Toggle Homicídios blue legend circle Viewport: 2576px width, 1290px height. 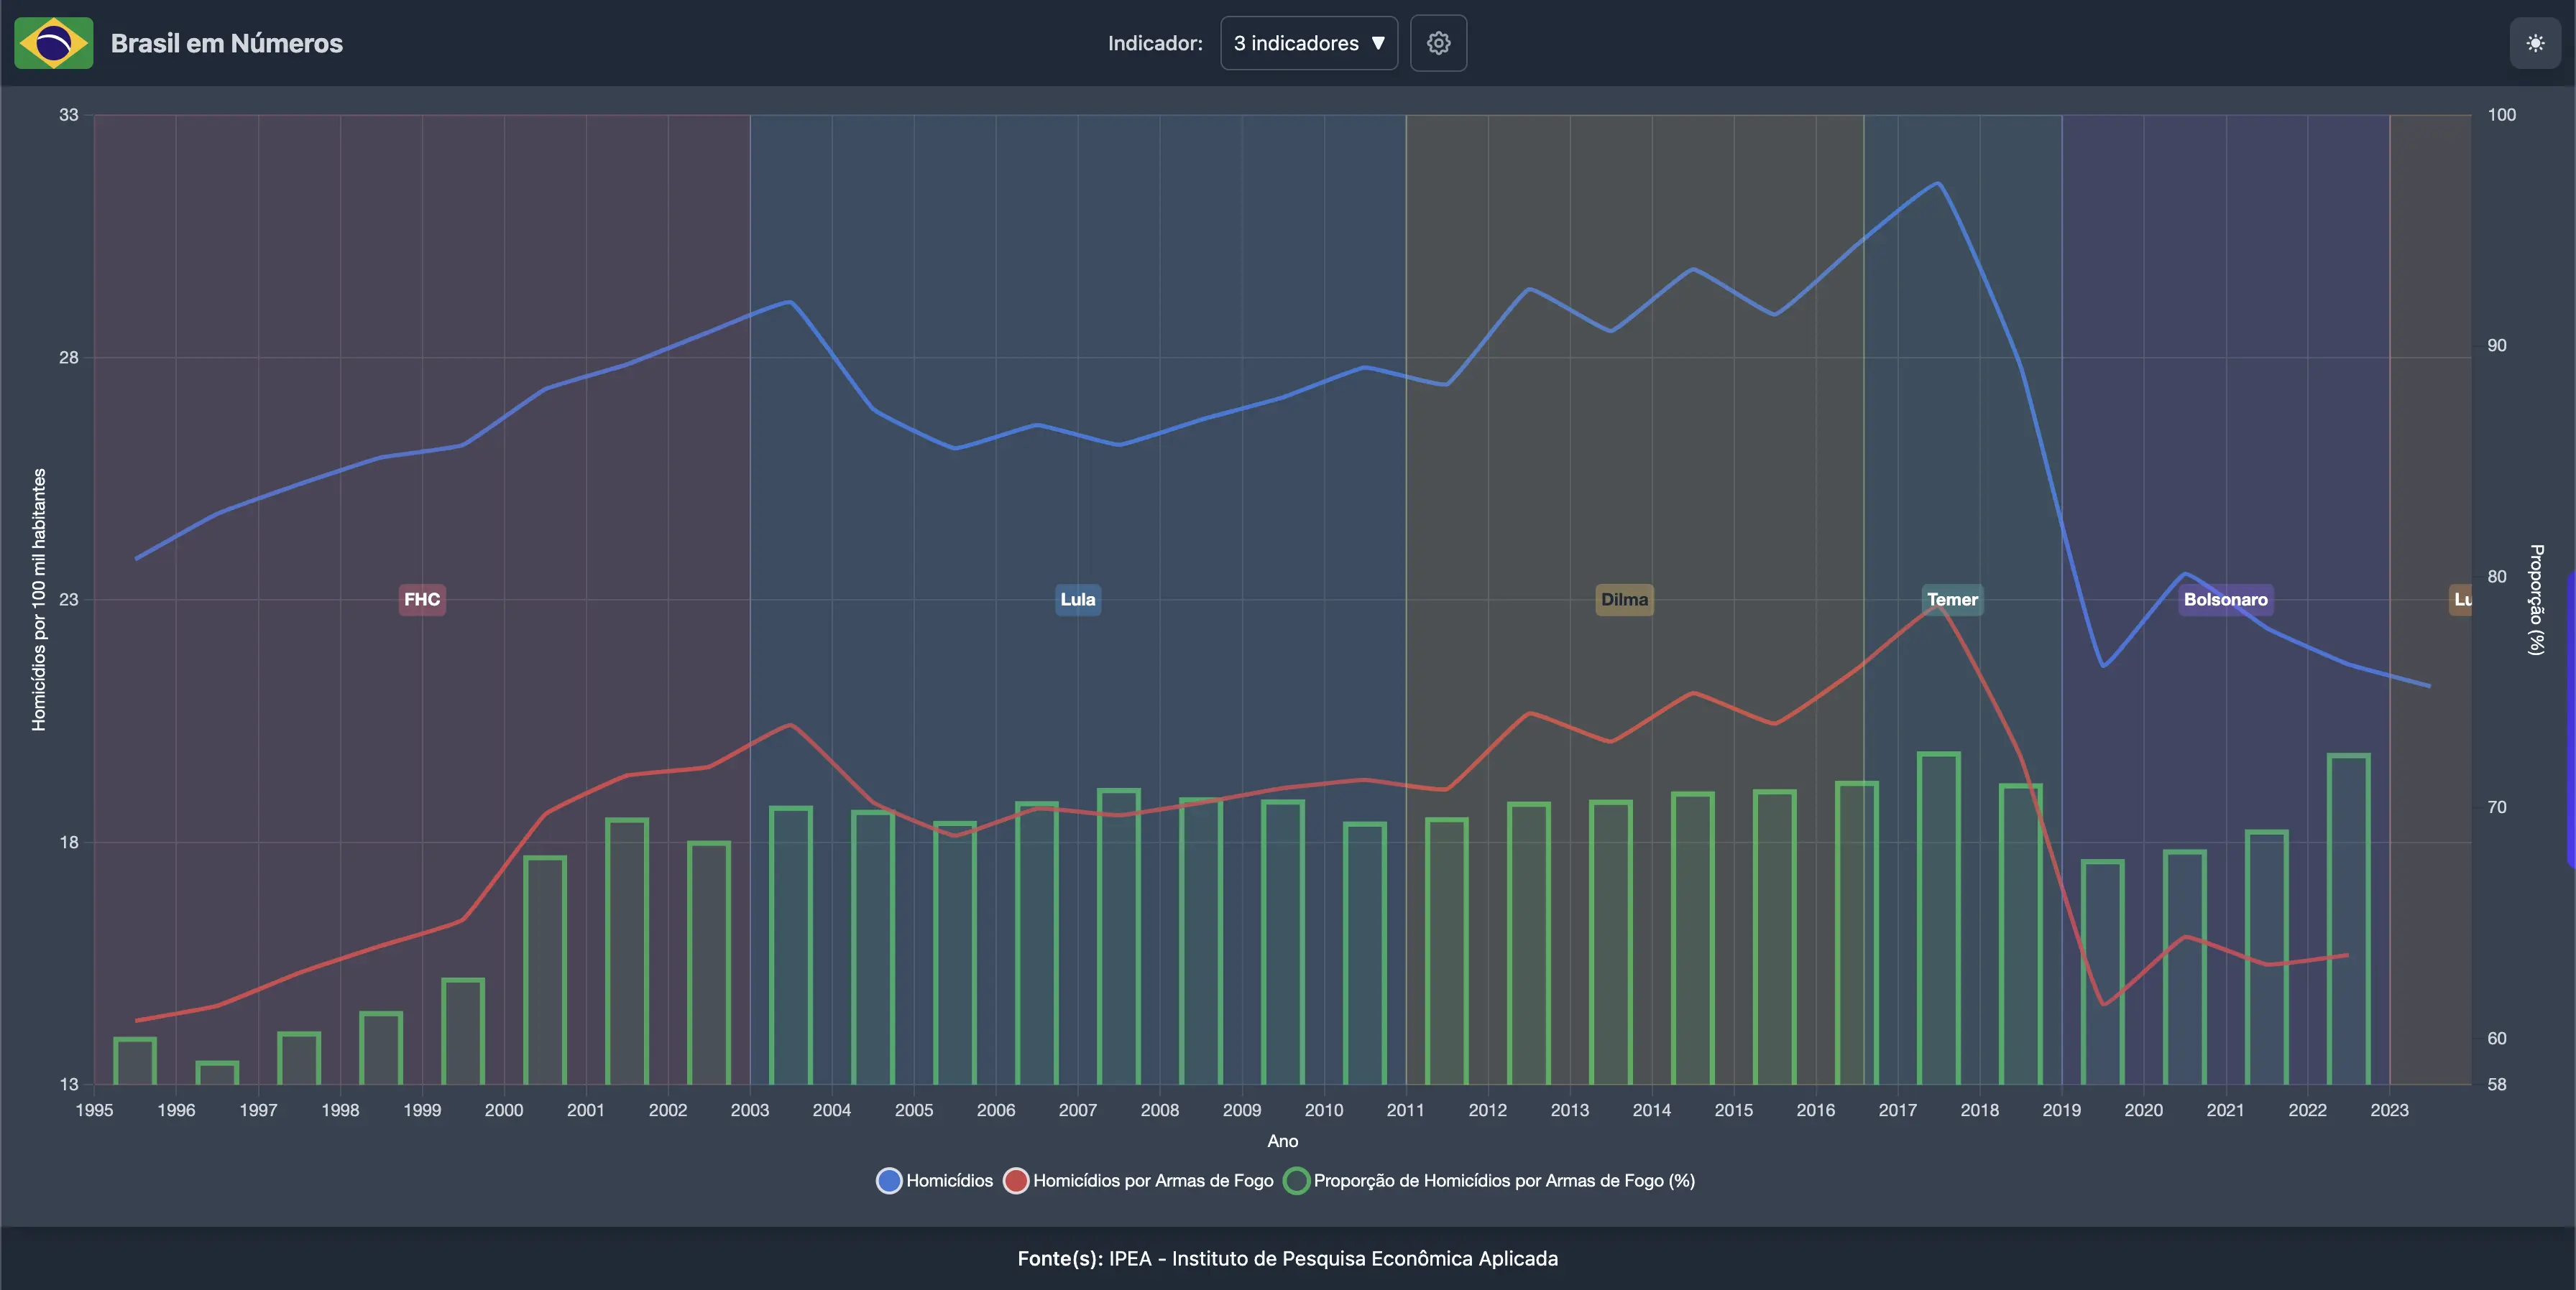pos(889,1180)
